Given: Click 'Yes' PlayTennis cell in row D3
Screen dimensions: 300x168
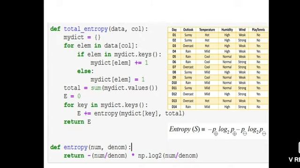Looking at the screenshot, I should pos(258,46).
